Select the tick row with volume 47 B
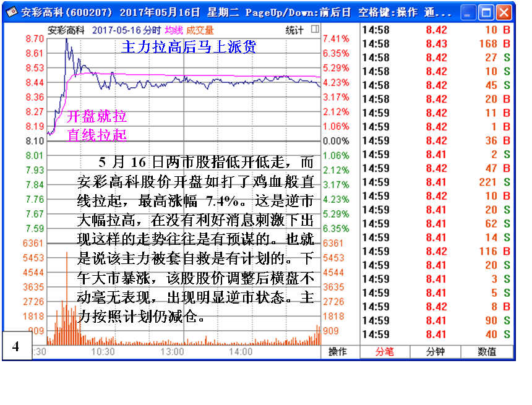The width and height of the screenshot is (532, 405). tap(436, 168)
